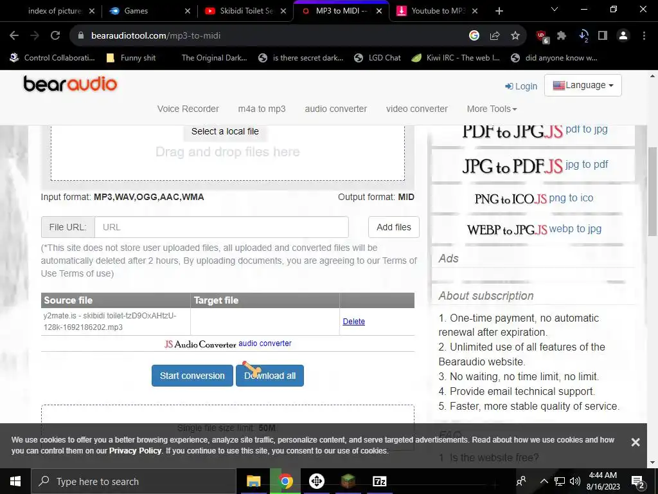Viewport: 658px width, 494px height.
Task: Click the Download all button
Action: 270,376
